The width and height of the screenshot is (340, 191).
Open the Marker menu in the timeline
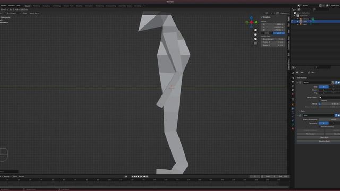click(x=21, y=177)
